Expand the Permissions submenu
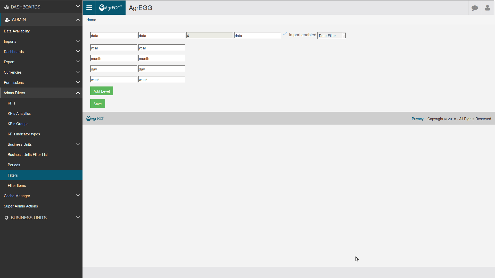The height and width of the screenshot is (278, 495). click(x=78, y=82)
